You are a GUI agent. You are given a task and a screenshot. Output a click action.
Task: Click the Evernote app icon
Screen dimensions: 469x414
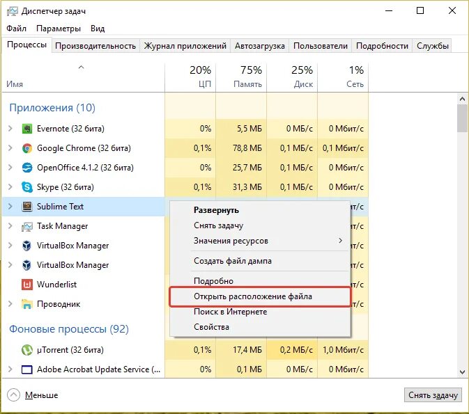27,129
